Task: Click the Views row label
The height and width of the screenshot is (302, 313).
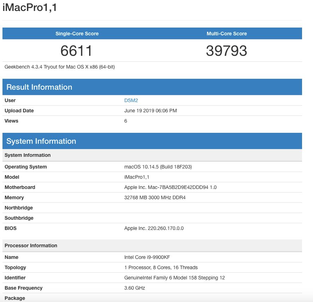Action: tap(11, 121)
